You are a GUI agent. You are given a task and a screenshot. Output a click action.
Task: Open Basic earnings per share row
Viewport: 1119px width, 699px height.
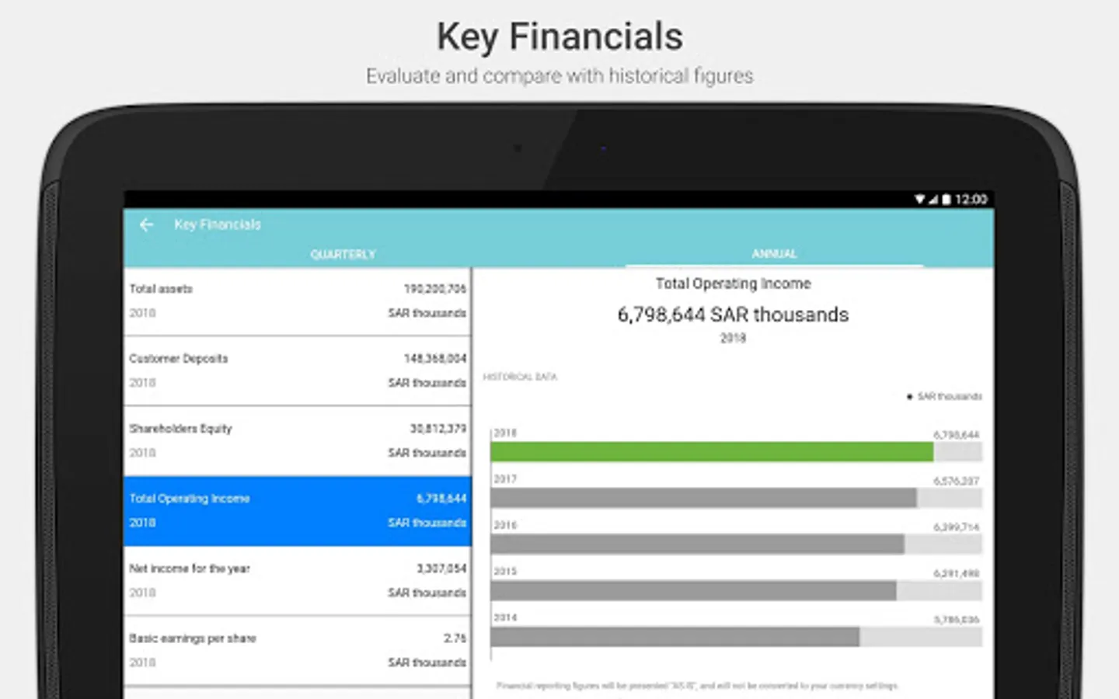pos(298,651)
